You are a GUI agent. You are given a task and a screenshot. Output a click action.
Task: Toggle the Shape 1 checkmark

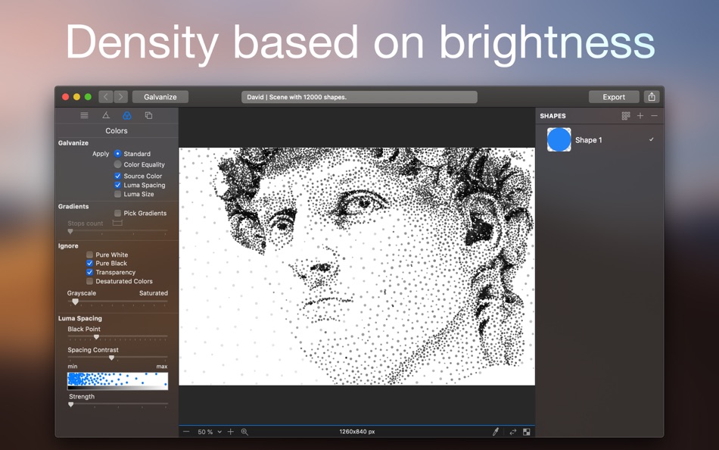coord(651,139)
